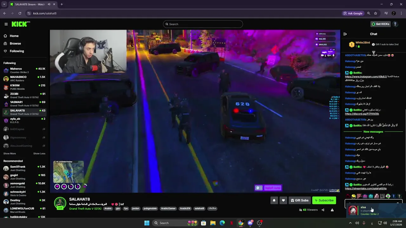406x228 pixels.
Task: Click Ask Google button
Action: coord(353,13)
